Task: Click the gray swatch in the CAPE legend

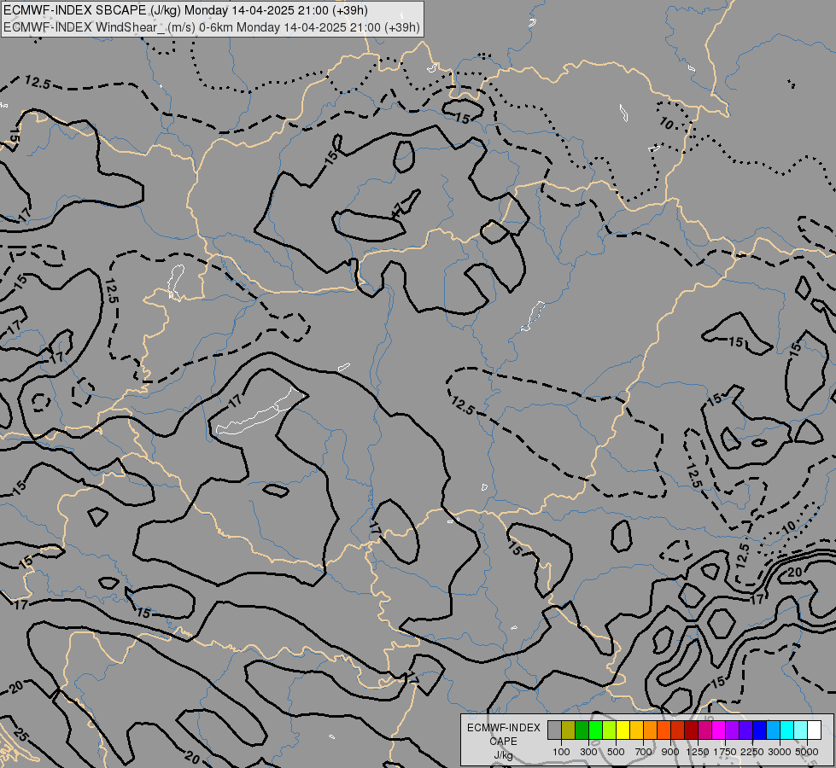Action: 554,730
